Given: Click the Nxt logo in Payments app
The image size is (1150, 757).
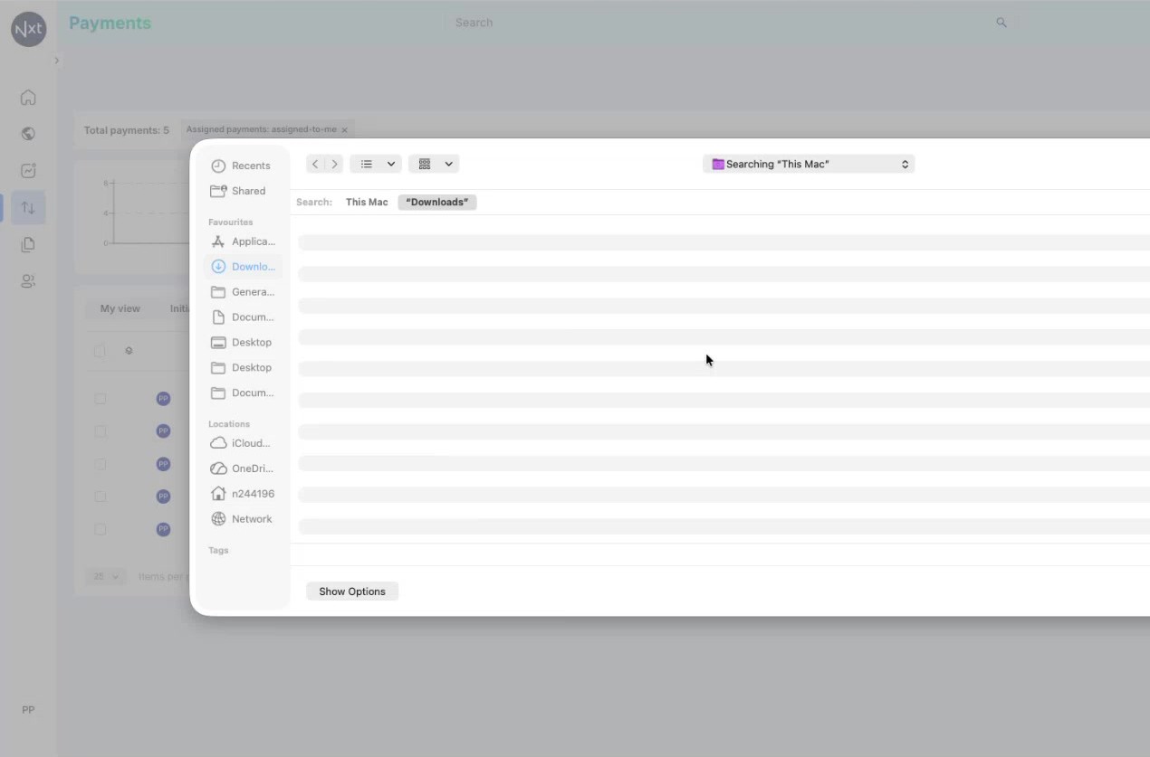Looking at the screenshot, I should pos(28,29).
